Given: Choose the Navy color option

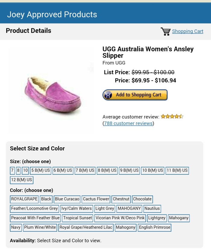Looking at the screenshot, I should coord(16,227).
